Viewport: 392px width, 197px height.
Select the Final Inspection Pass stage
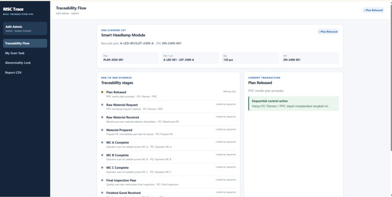(x=168, y=182)
